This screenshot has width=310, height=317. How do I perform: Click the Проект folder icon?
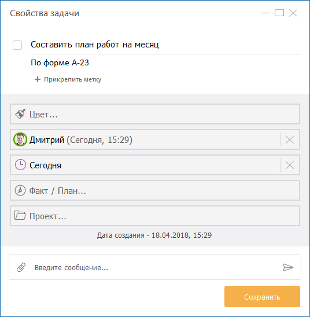coord(20,216)
